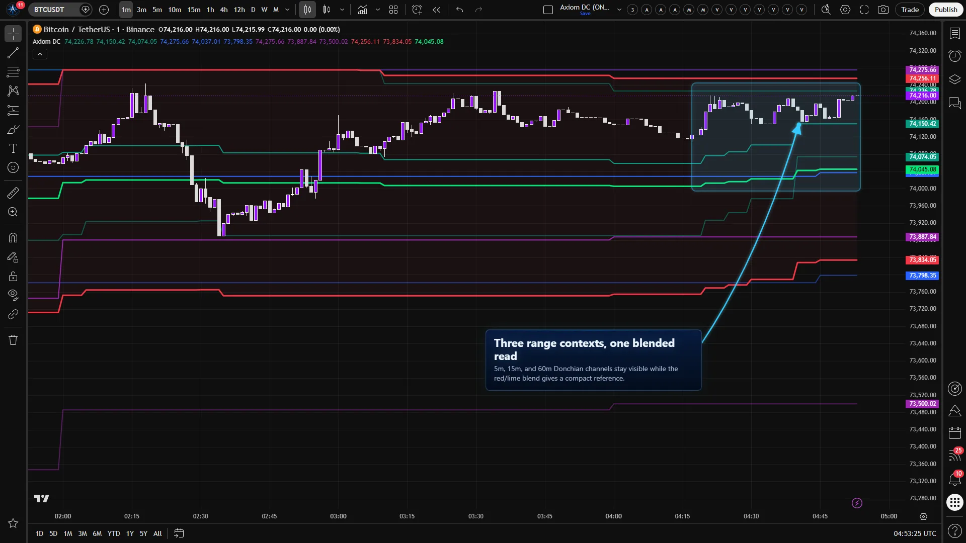Screen dimensions: 966x543
Task: Toggle hide all drawings eye icon
Action: click(x=13, y=295)
